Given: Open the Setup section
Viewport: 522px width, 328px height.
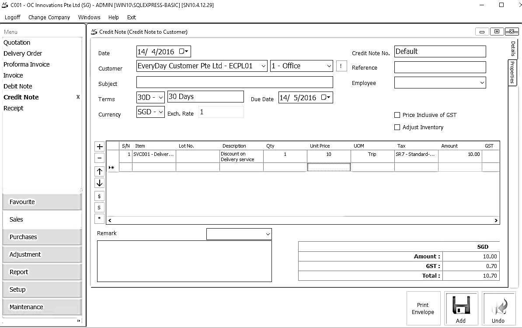Looking at the screenshot, I should [42, 289].
